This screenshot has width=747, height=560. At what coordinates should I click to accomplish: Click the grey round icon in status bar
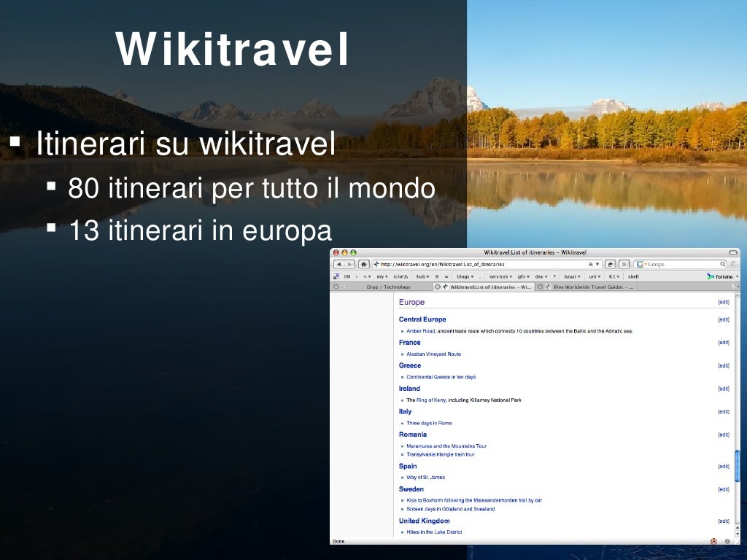click(x=727, y=541)
